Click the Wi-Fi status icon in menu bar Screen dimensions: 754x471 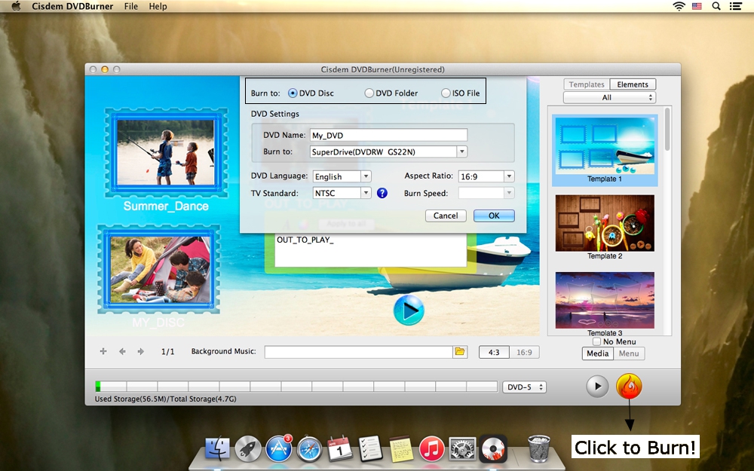(679, 6)
